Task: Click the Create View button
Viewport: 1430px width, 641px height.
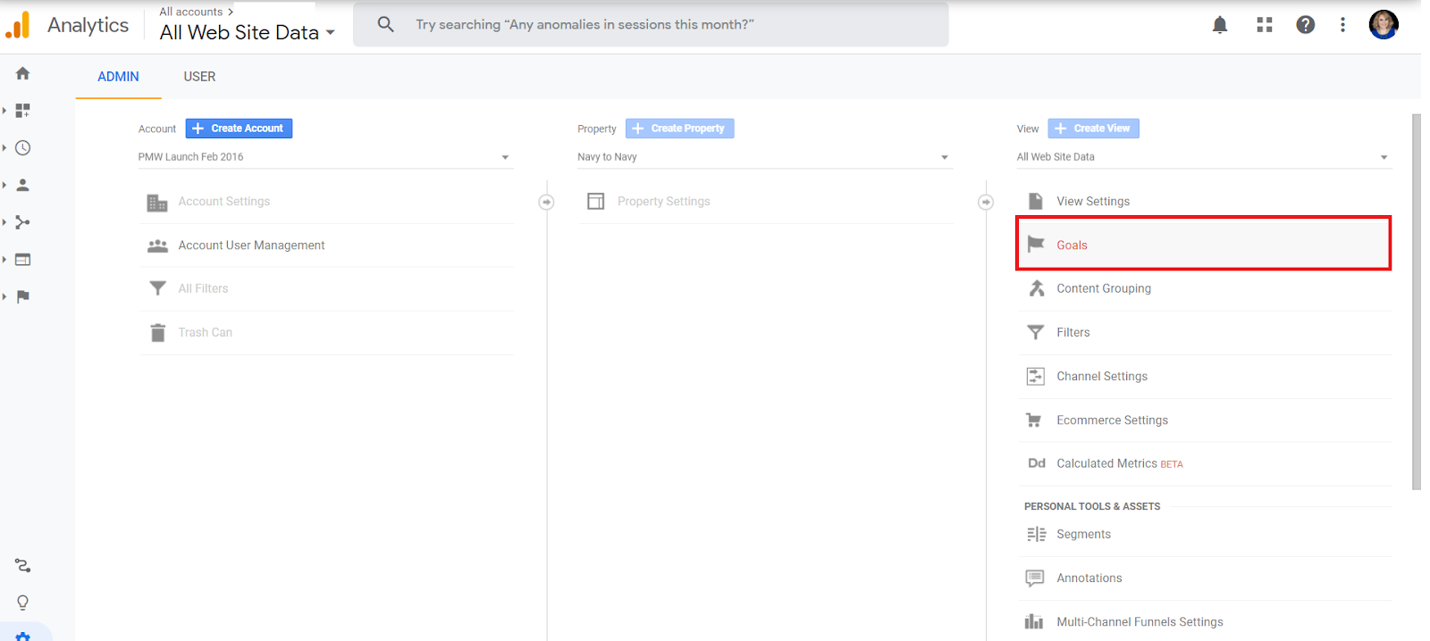Action: [1094, 129]
